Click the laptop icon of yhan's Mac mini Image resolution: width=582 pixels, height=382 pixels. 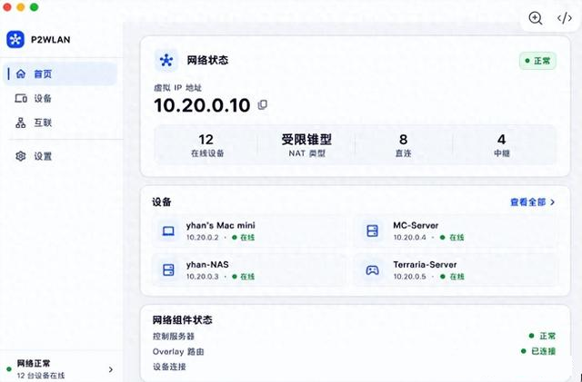(x=168, y=230)
